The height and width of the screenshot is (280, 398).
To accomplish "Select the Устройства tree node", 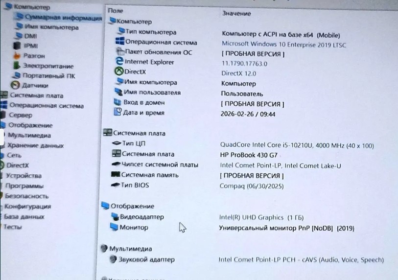I will coord(23,176).
